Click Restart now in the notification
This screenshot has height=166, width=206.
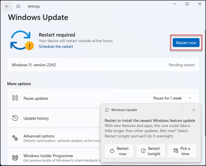pyautogui.click(x=119, y=151)
